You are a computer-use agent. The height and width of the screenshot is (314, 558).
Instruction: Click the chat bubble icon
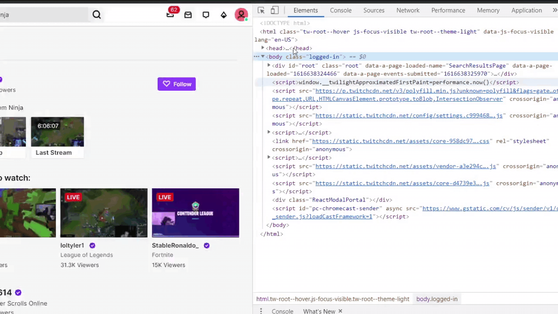pos(206,14)
